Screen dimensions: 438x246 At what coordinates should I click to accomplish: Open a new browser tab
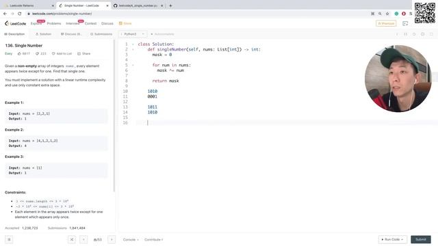pyautogui.click(x=170, y=5)
